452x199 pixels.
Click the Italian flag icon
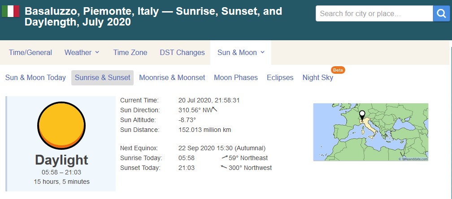coord(10,11)
